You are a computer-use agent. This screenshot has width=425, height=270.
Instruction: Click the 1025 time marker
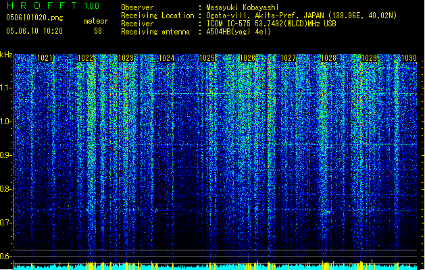coord(207,58)
